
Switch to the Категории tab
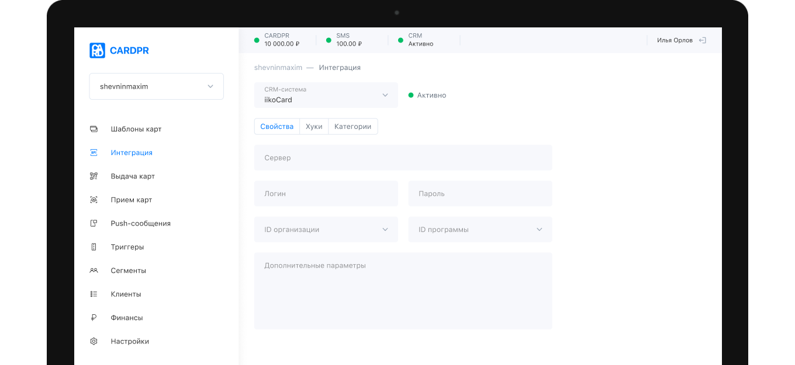pos(353,127)
